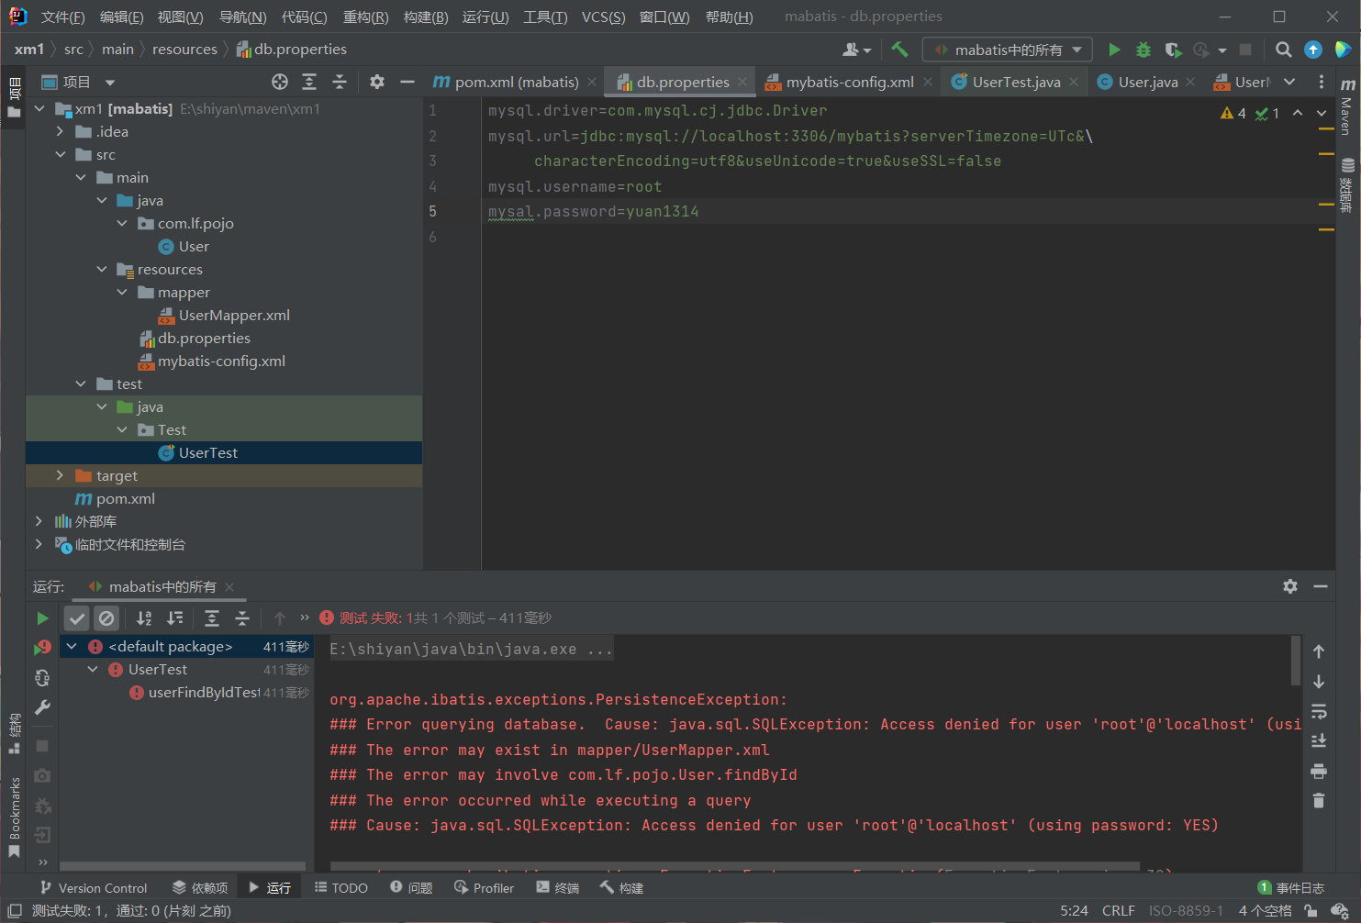Toggle soft-wrap in console
The width and height of the screenshot is (1361, 923).
click(1319, 711)
